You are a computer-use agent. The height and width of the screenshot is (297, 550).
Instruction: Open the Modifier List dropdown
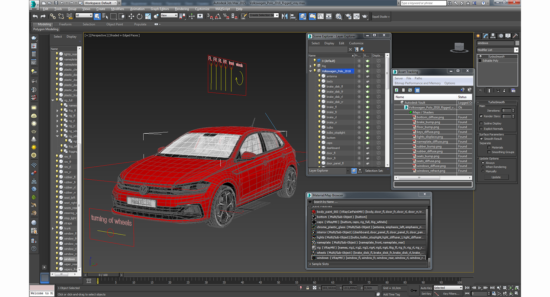[498, 50]
